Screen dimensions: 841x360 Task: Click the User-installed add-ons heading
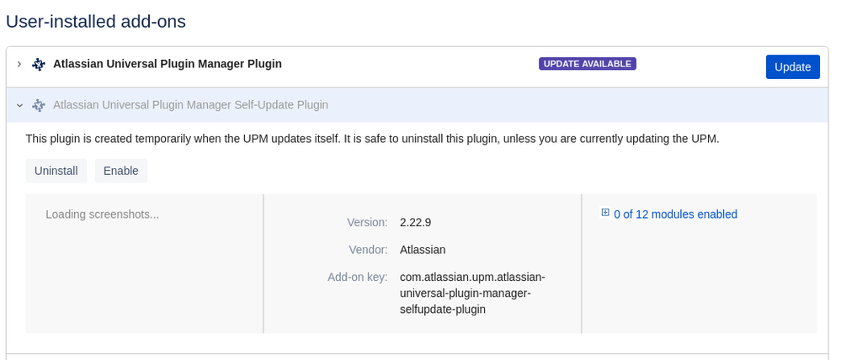[95, 22]
